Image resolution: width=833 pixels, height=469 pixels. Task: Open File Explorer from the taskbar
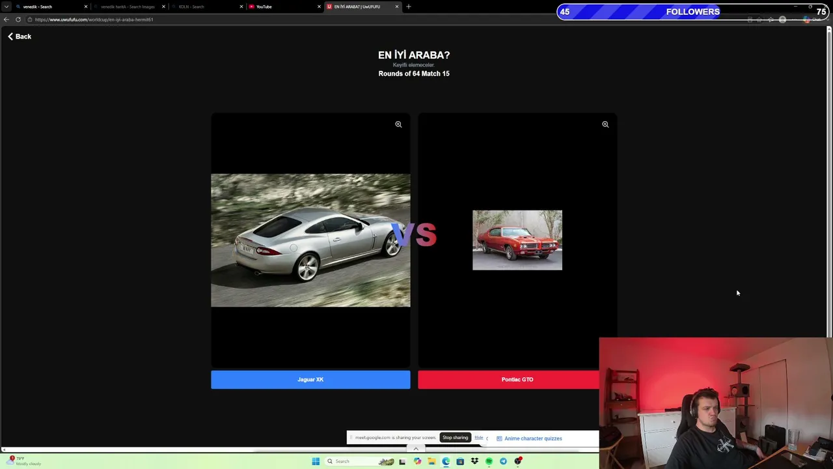point(431,461)
